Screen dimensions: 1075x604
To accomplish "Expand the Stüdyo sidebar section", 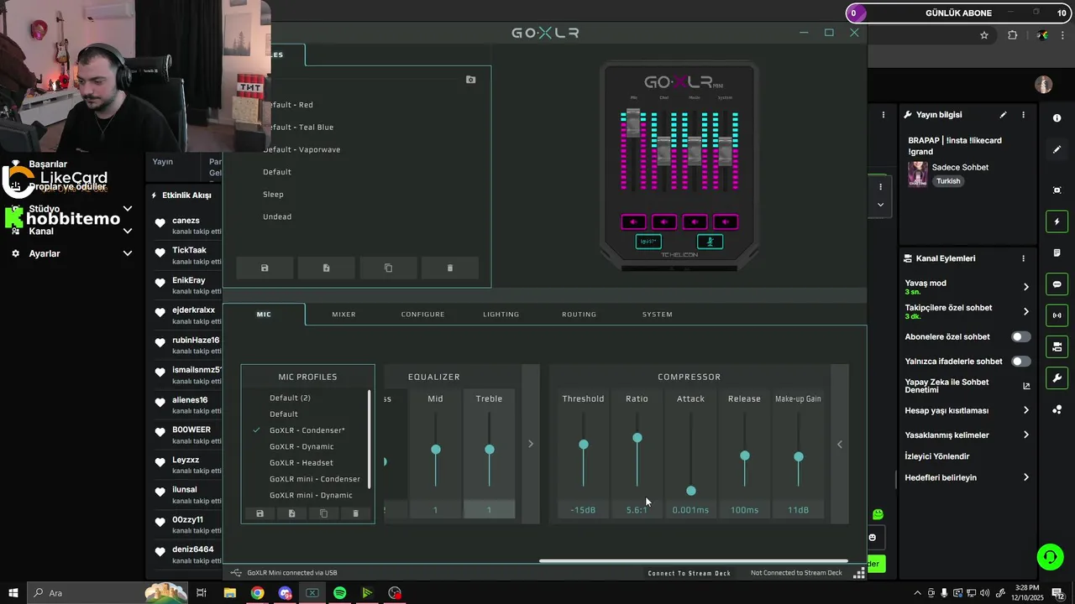I will pyautogui.click(x=128, y=209).
